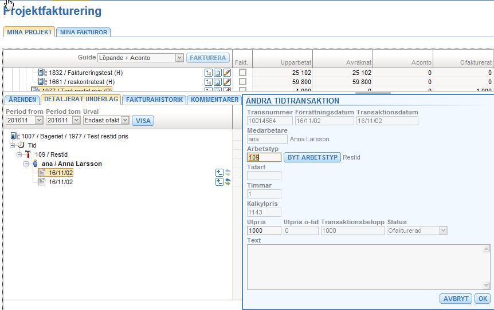The width and height of the screenshot is (494, 310).
Task: Open the DETALJERAT UNDERLAG tab
Action: point(81,99)
